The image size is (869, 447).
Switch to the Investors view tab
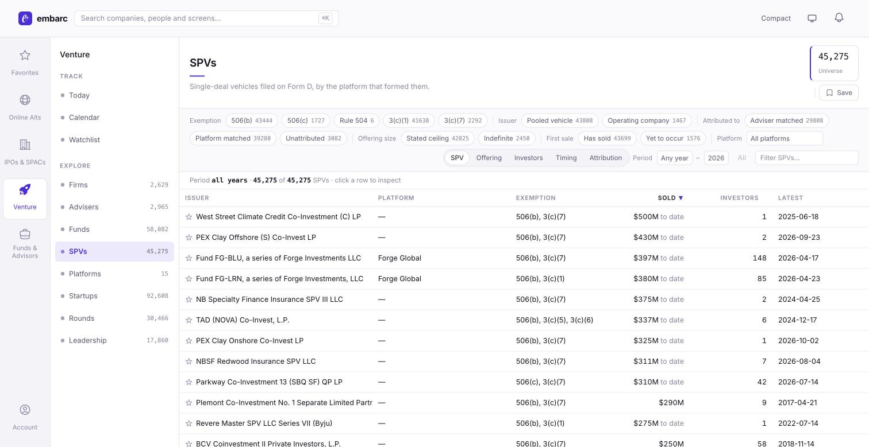529,158
